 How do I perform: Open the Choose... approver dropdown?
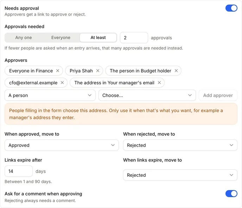click(x=147, y=96)
